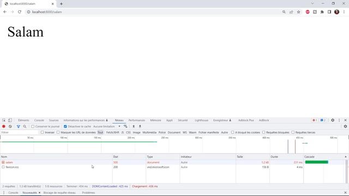The image size is (349, 196).
Task: Enable Conserver le journal checkbox
Action: pos(33,126)
